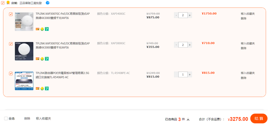Click the total amount ¥3275.00
This screenshot has height=125, width=268.
tap(238, 119)
